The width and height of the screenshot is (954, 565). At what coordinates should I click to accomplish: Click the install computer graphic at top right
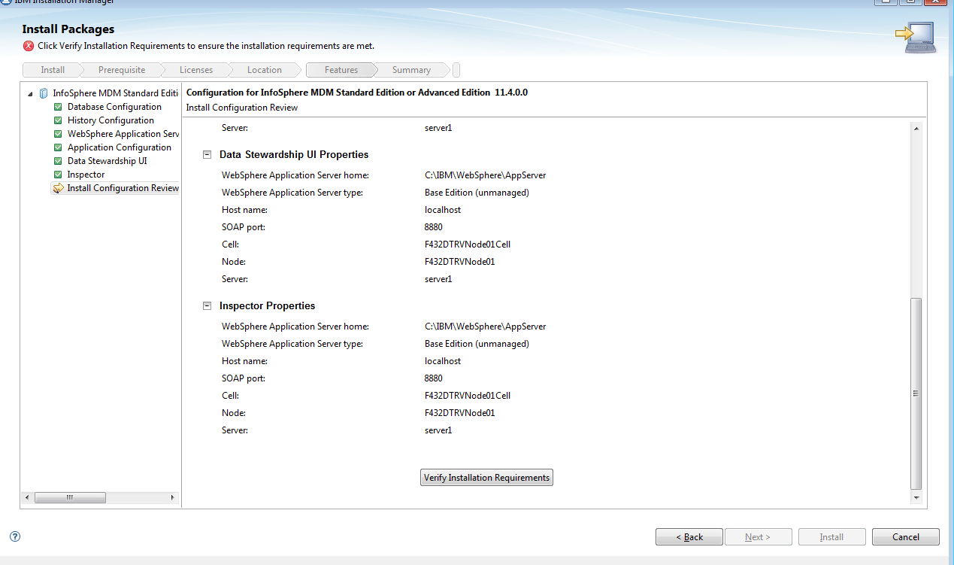pos(916,38)
